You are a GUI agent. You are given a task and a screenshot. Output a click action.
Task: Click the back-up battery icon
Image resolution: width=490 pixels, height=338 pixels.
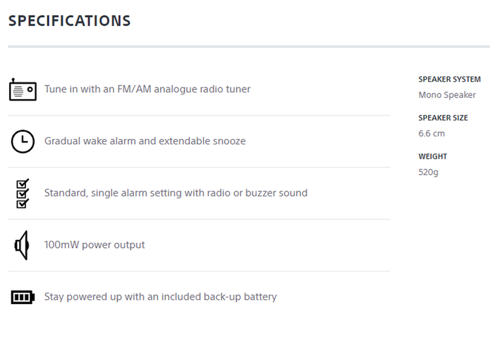tap(22, 298)
